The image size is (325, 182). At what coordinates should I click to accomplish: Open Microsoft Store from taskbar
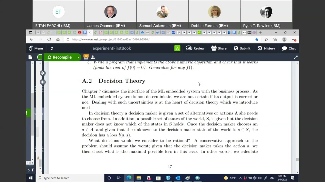pyautogui.click(x=158, y=178)
